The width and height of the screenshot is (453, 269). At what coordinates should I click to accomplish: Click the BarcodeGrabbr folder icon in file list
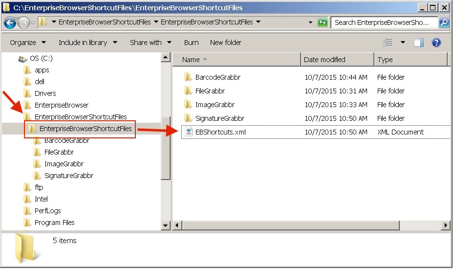(x=188, y=77)
